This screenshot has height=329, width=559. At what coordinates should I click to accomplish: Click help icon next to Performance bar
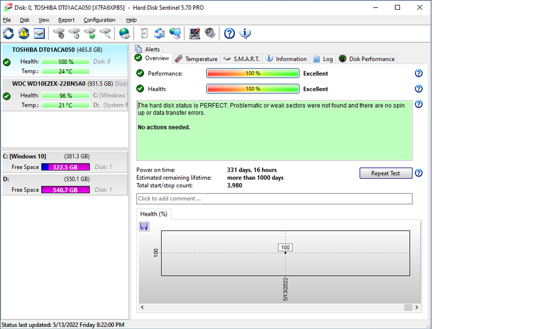[x=419, y=74]
